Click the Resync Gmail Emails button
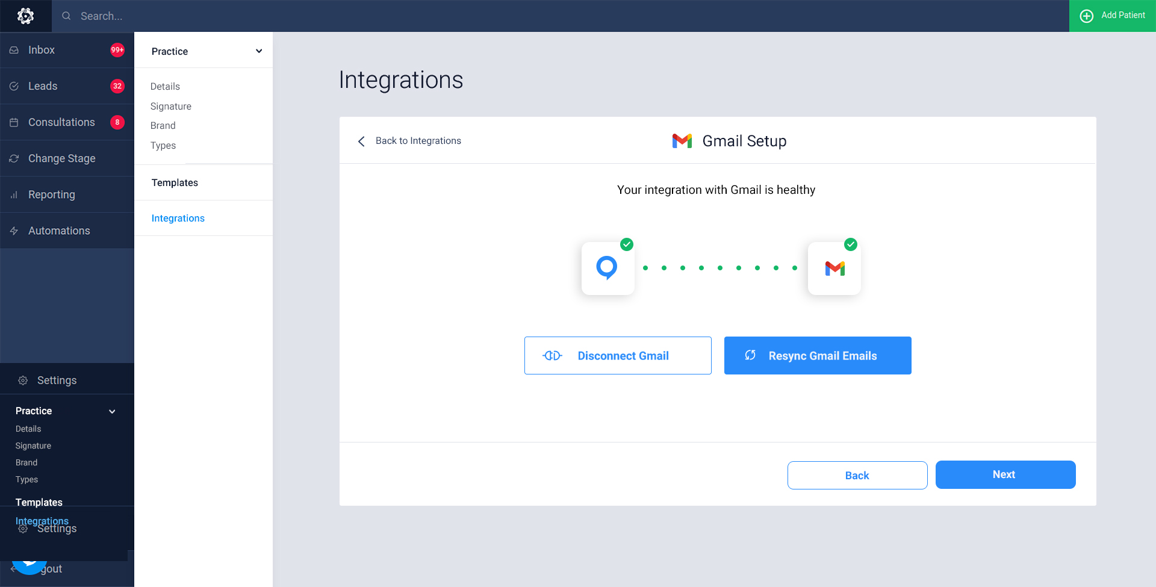Screen dimensions: 1156x587 point(818,355)
